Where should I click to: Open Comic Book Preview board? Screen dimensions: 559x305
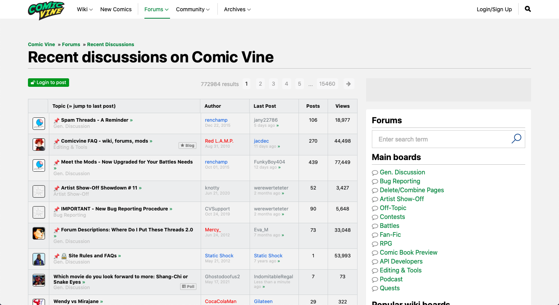(409, 252)
